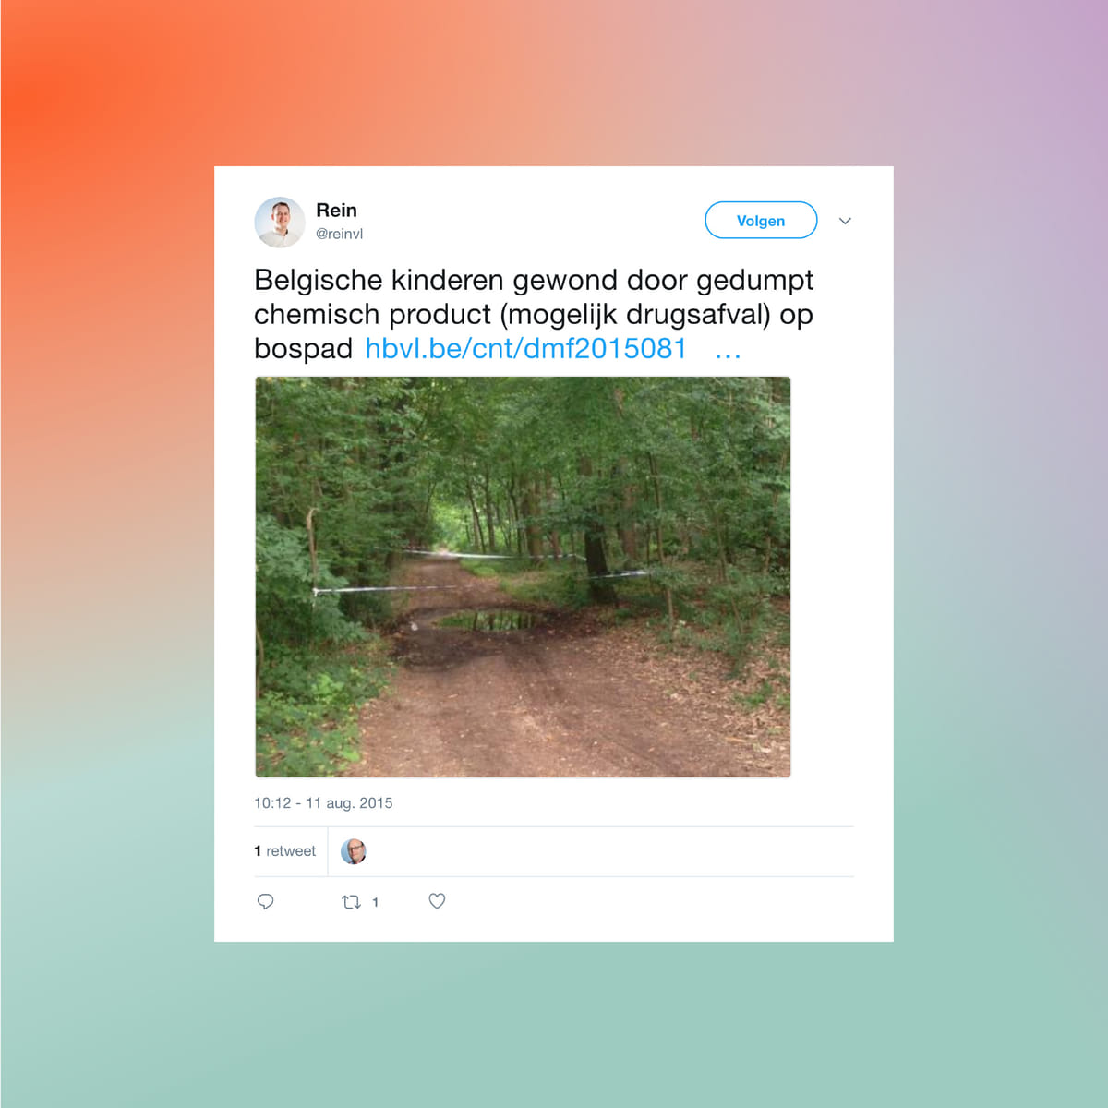Show the '1 retweet' list

coord(285,851)
